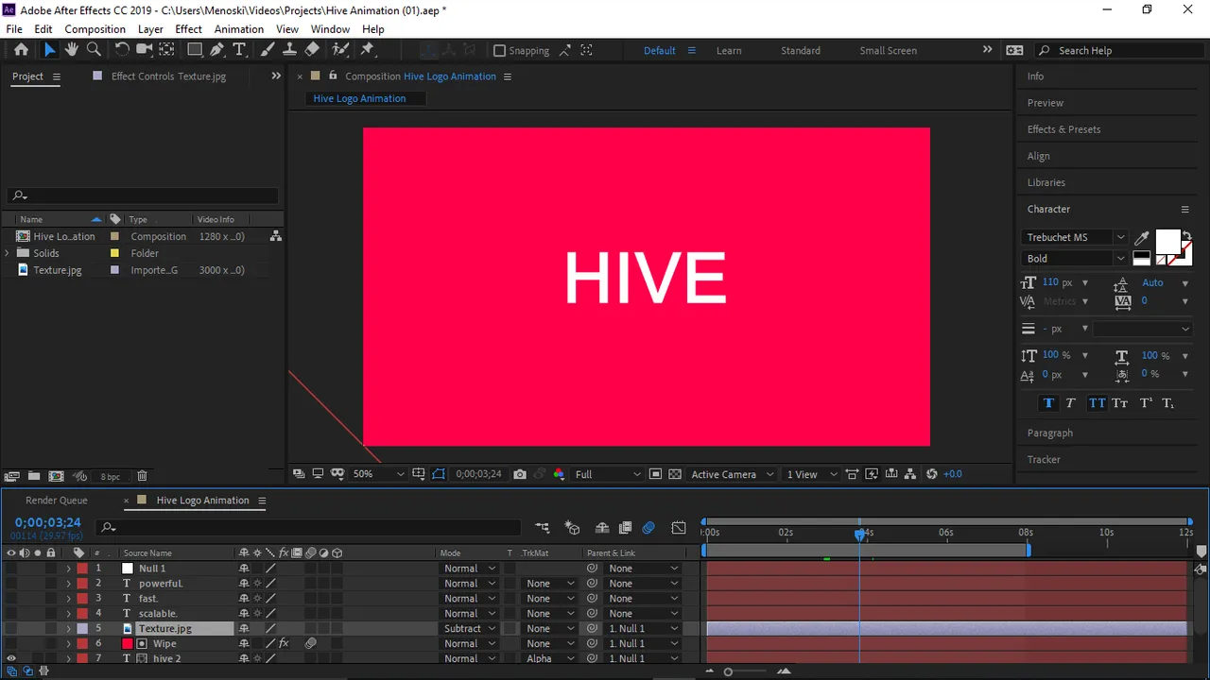Toggle the transparency grid button
1210x680 pixels.
pyautogui.click(x=675, y=474)
